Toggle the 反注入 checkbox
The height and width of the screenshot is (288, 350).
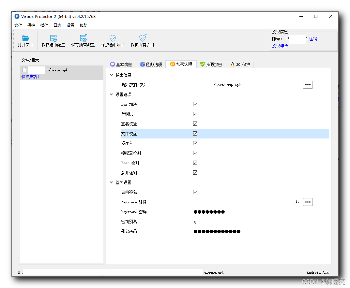[195, 143]
